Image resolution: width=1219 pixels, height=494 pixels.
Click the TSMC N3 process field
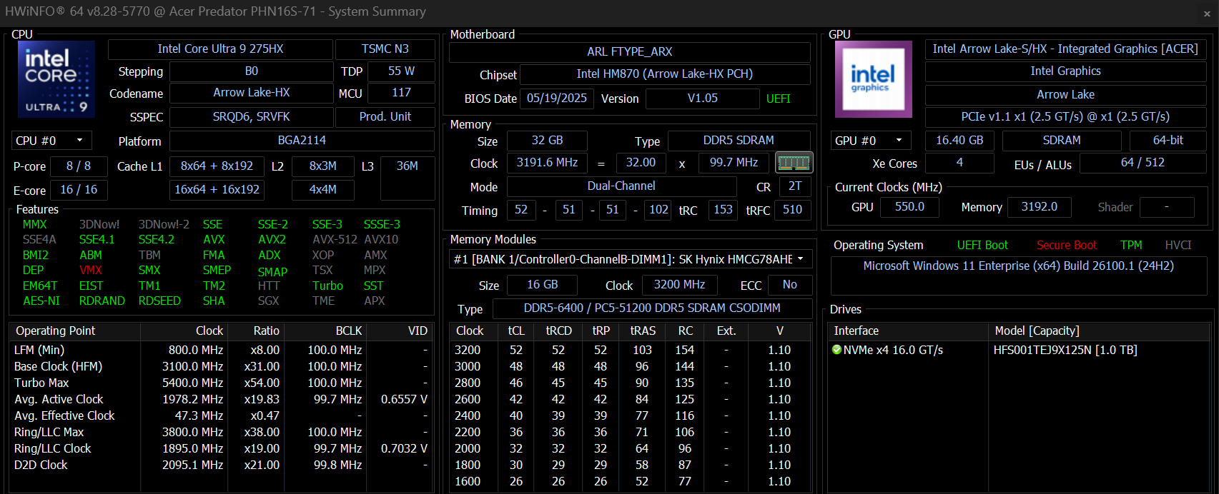pyautogui.click(x=385, y=49)
